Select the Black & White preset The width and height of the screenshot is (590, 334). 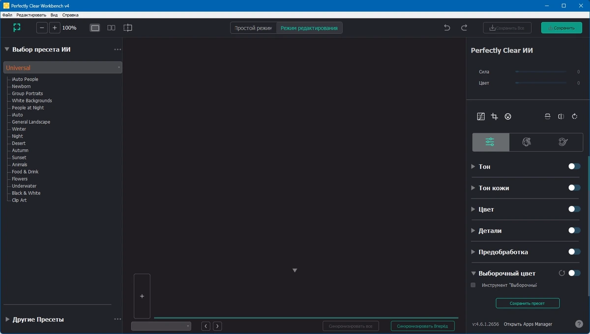(x=26, y=193)
